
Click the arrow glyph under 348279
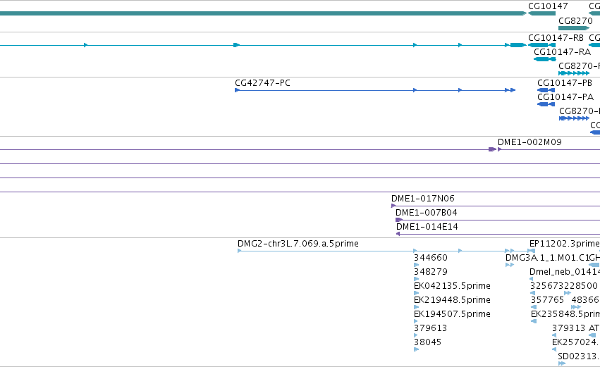click(x=416, y=279)
